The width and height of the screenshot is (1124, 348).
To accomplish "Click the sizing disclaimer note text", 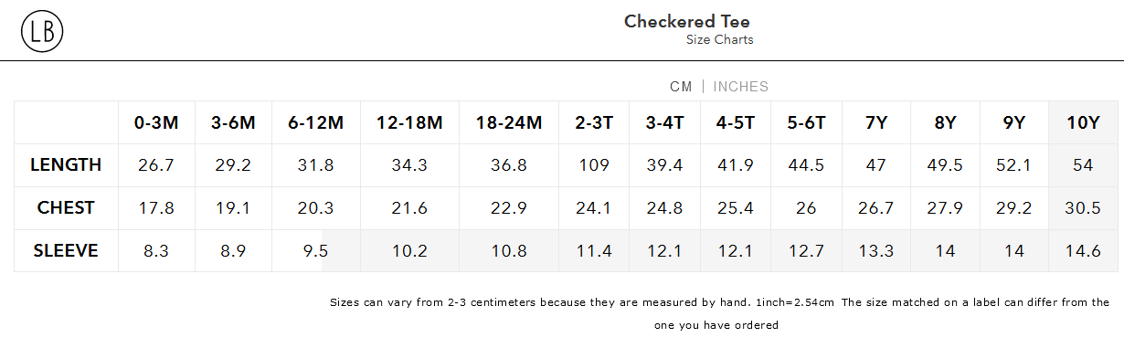I will pyautogui.click(x=719, y=313).
